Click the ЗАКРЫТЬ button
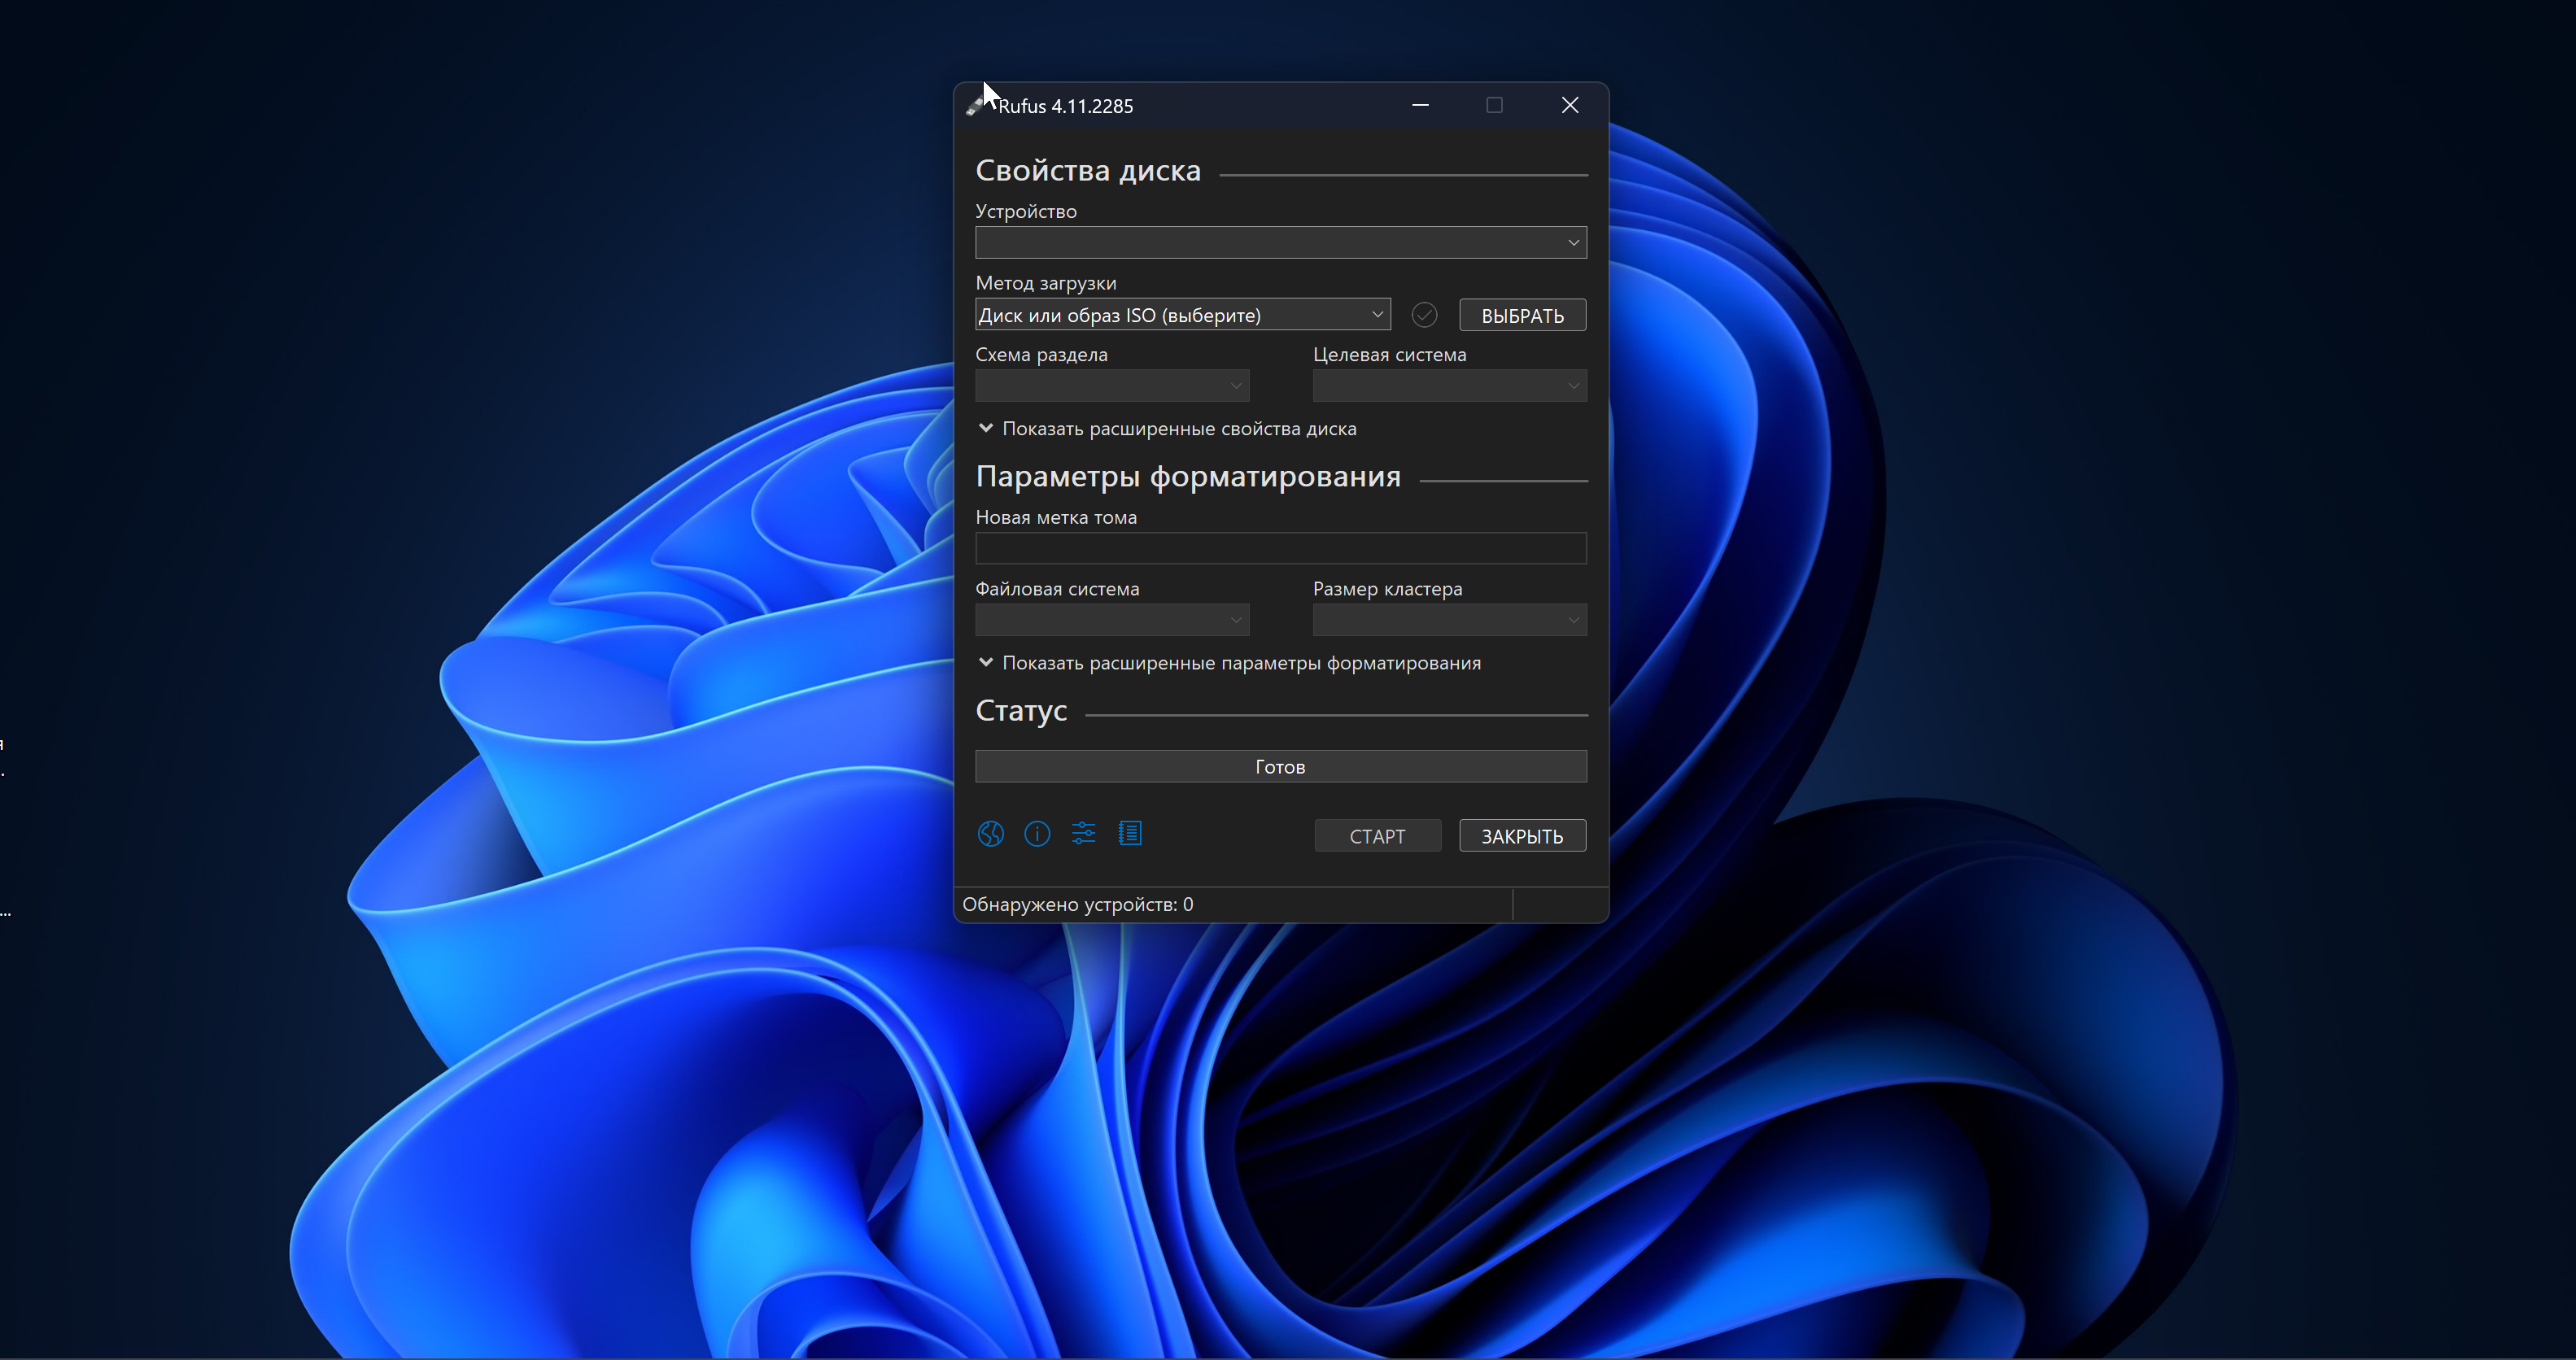 click(1522, 836)
